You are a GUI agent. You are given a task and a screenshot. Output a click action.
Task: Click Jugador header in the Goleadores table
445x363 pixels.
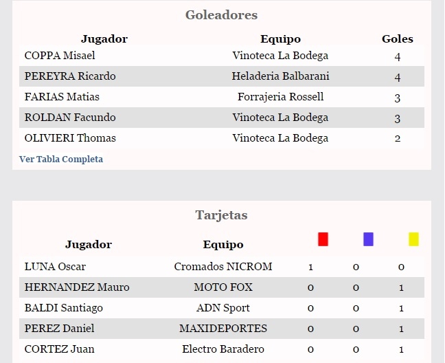104,39
